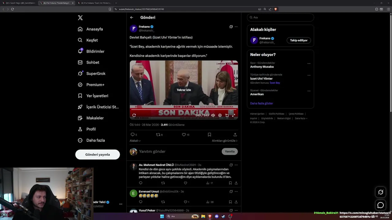Open more options on Mehmet Nedret ÜNLÜ reply

point(236,165)
